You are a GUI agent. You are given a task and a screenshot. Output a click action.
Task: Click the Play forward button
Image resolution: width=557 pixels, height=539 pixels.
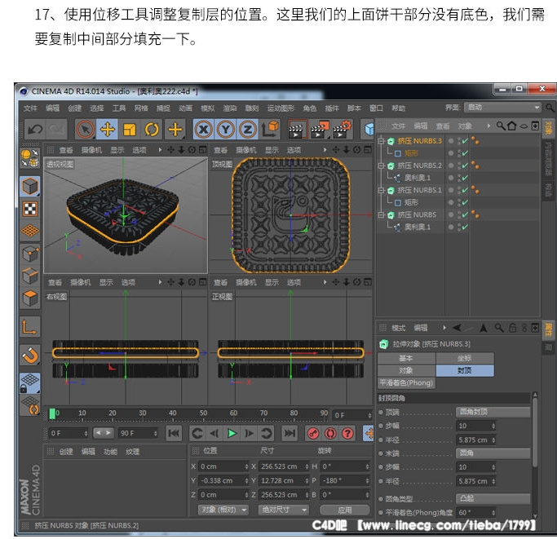point(232,433)
